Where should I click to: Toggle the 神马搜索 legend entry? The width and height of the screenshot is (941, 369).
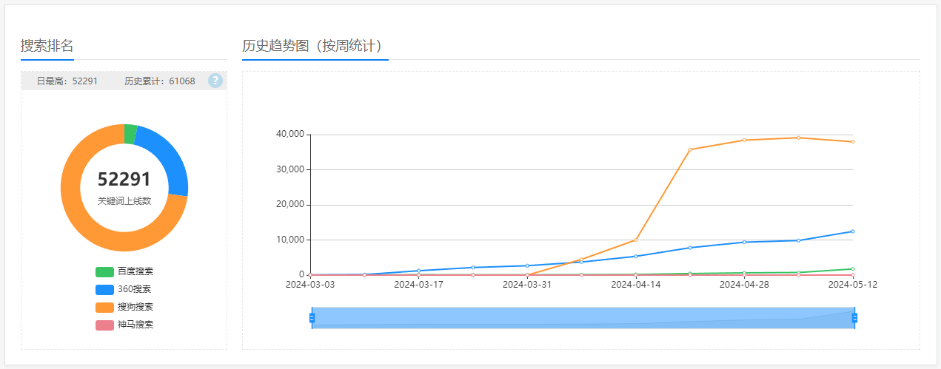click(124, 325)
